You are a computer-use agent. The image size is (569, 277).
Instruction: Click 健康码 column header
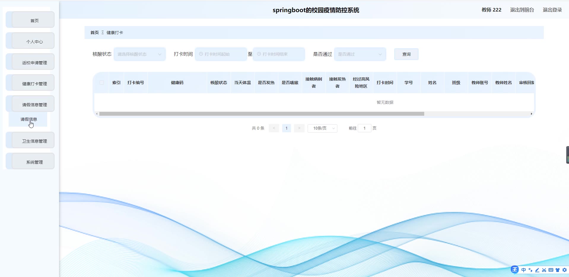(x=177, y=83)
